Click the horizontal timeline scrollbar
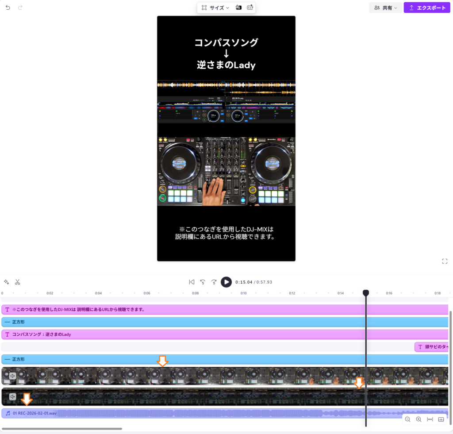 (x=62, y=429)
